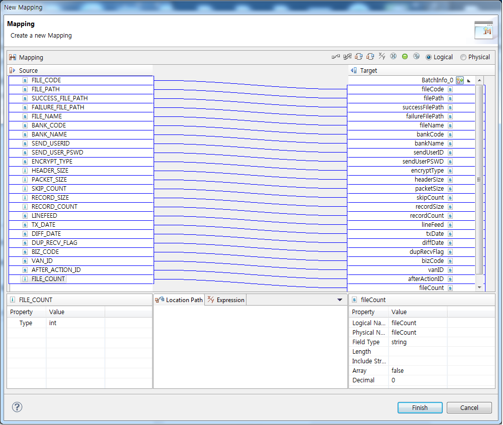This screenshot has height=425, width=503.
Task: Click the arrow next to BatchInfo_0
Action: point(469,81)
